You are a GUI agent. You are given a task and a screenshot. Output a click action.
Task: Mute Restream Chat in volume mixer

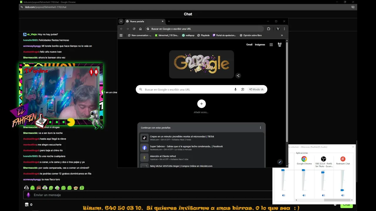(x=343, y=195)
